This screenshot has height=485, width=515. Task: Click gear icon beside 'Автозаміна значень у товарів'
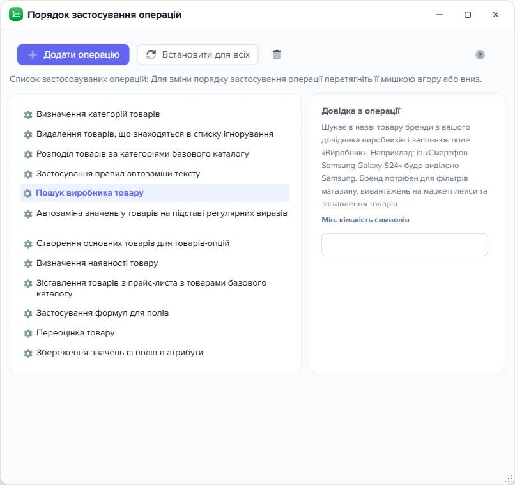point(28,213)
